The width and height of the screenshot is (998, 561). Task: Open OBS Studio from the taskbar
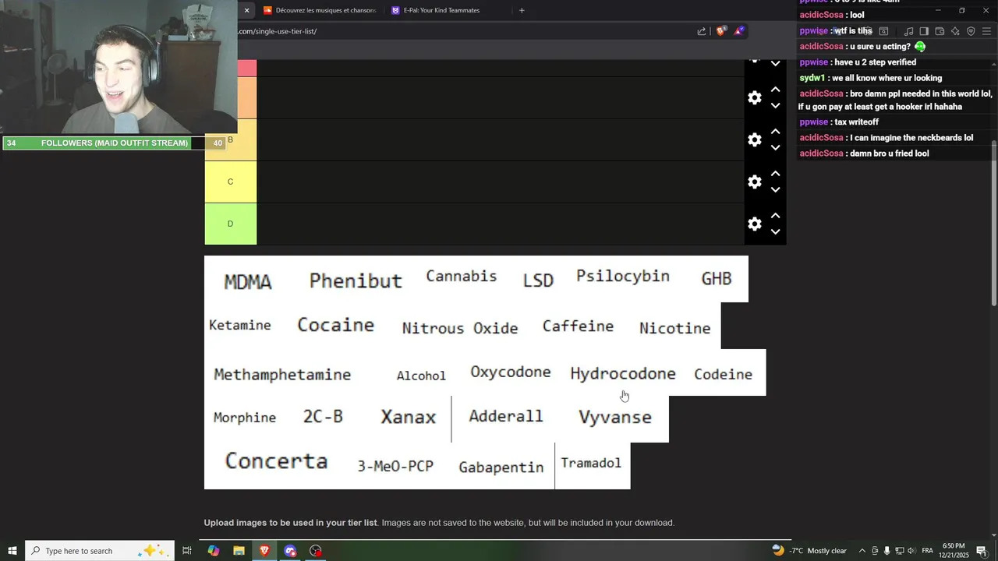pyautogui.click(x=316, y=551)
